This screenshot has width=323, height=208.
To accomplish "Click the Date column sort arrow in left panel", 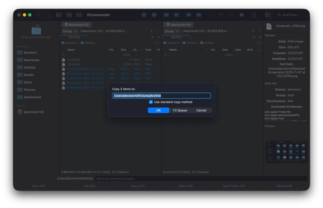I will coord(142,50).
